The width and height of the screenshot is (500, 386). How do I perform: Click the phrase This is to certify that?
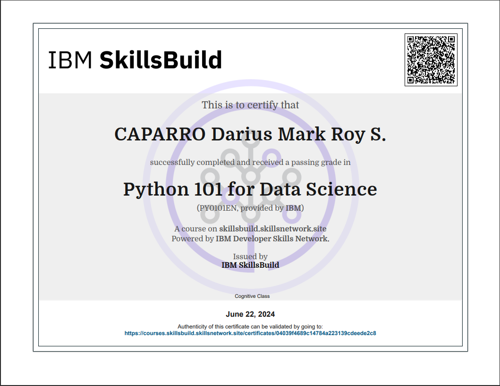coord(250,105)
